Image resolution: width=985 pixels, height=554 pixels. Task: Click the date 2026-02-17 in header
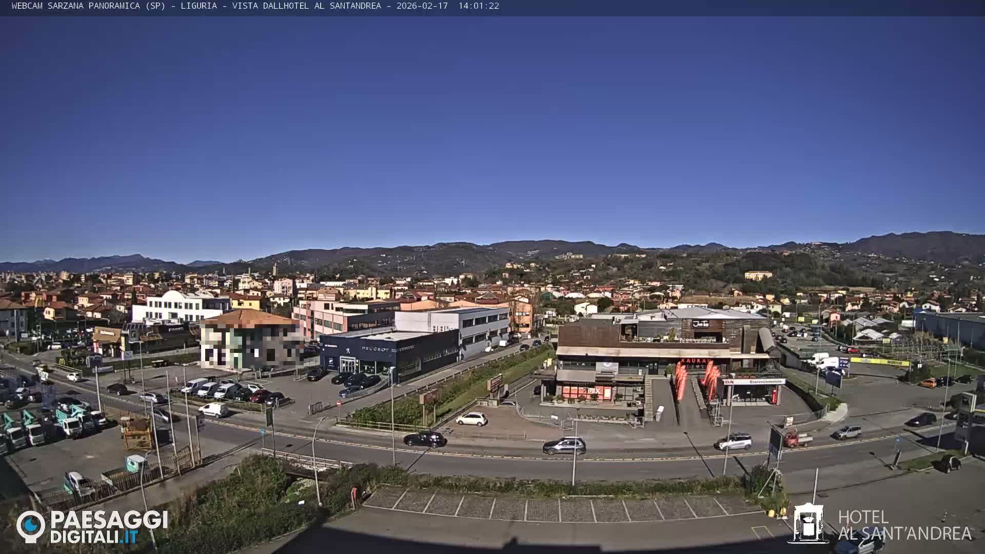click(422, 6)
